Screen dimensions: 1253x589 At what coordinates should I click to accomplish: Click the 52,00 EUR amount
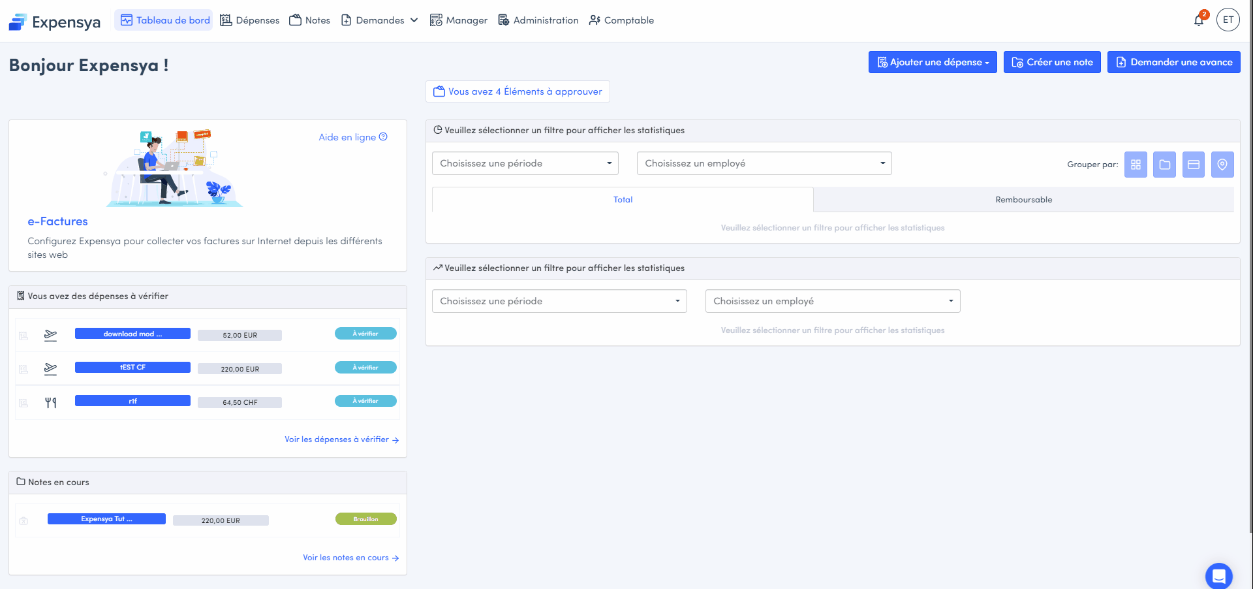(240, 336)
